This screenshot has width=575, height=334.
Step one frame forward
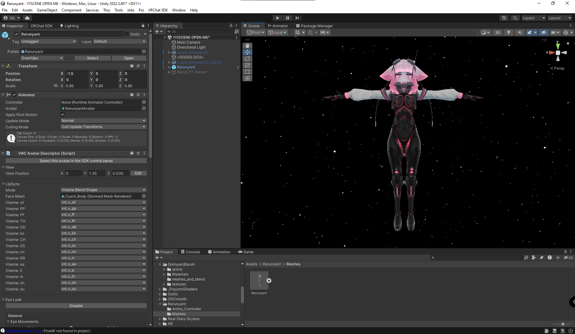pyautogui.click(x=297, y=18)
